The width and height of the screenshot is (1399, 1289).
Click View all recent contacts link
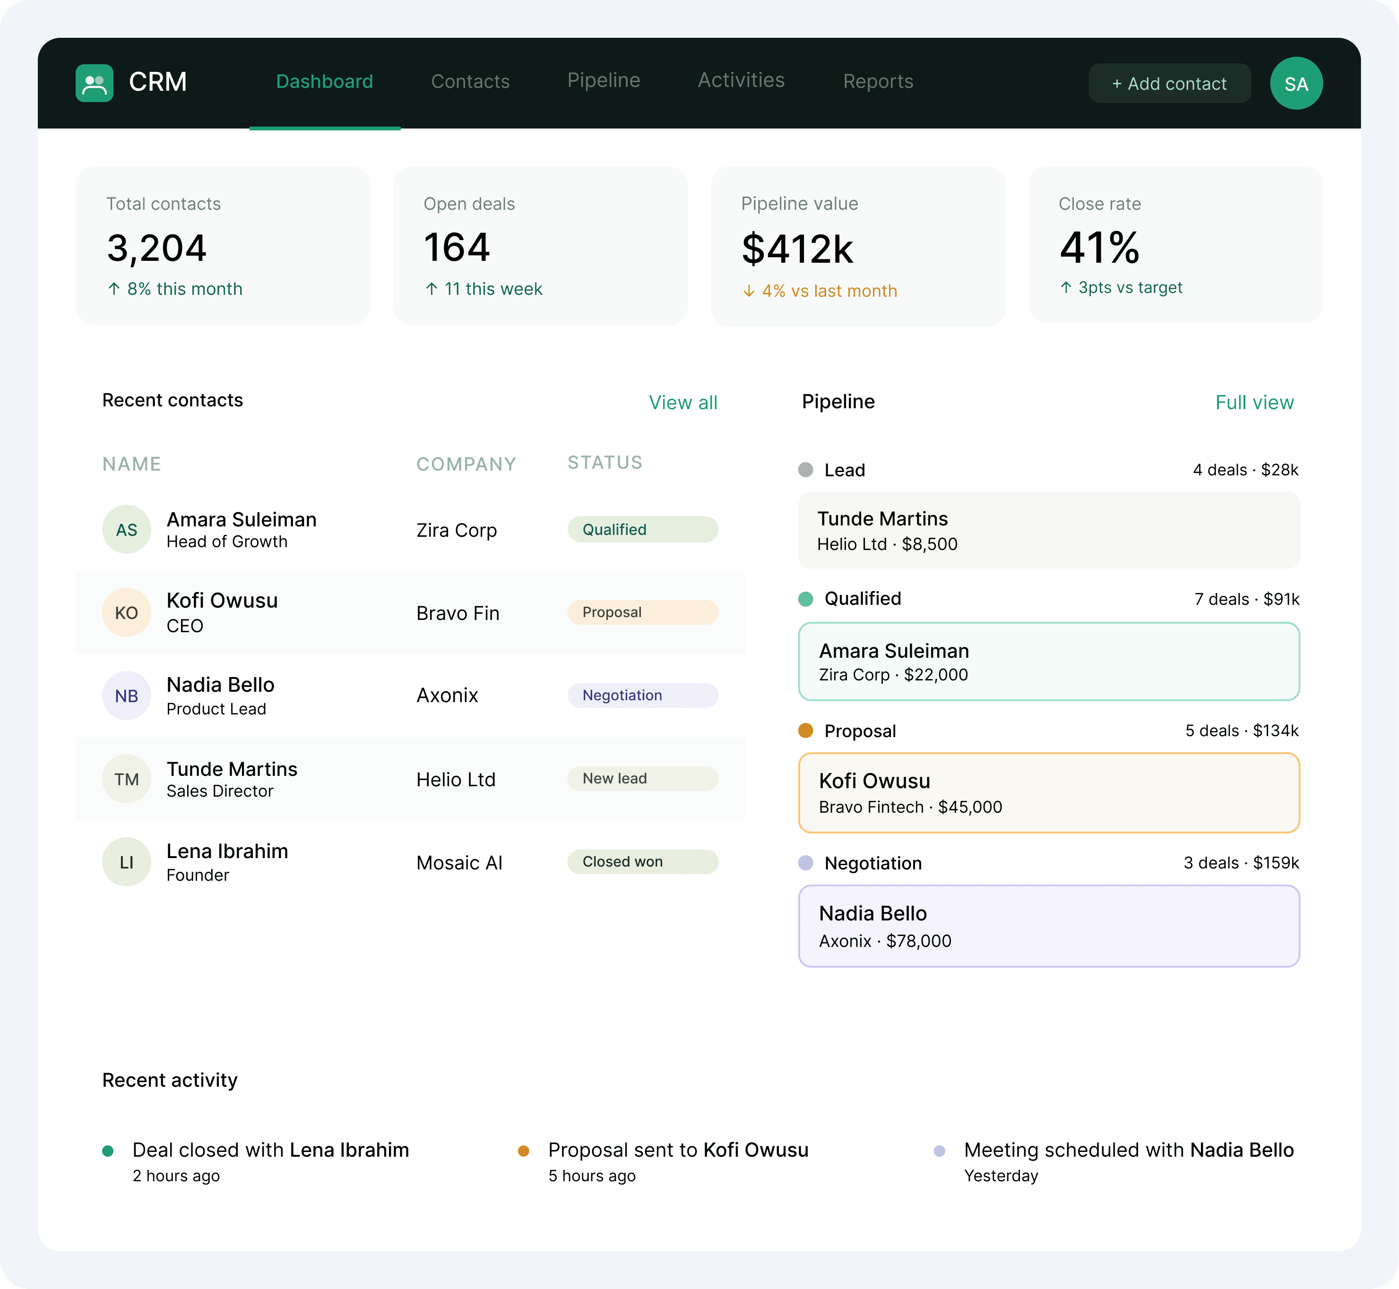click(682, 403)
